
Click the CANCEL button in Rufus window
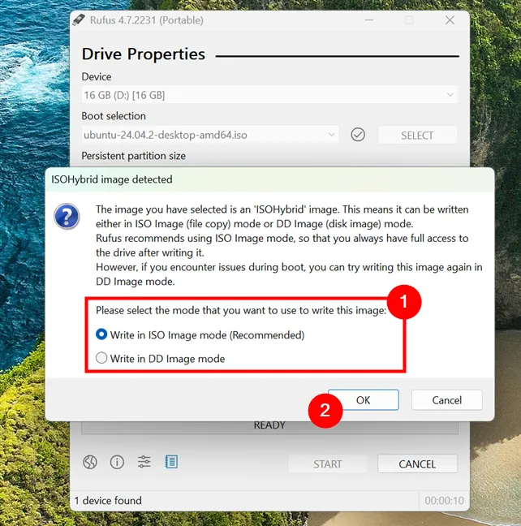[417, 464]
